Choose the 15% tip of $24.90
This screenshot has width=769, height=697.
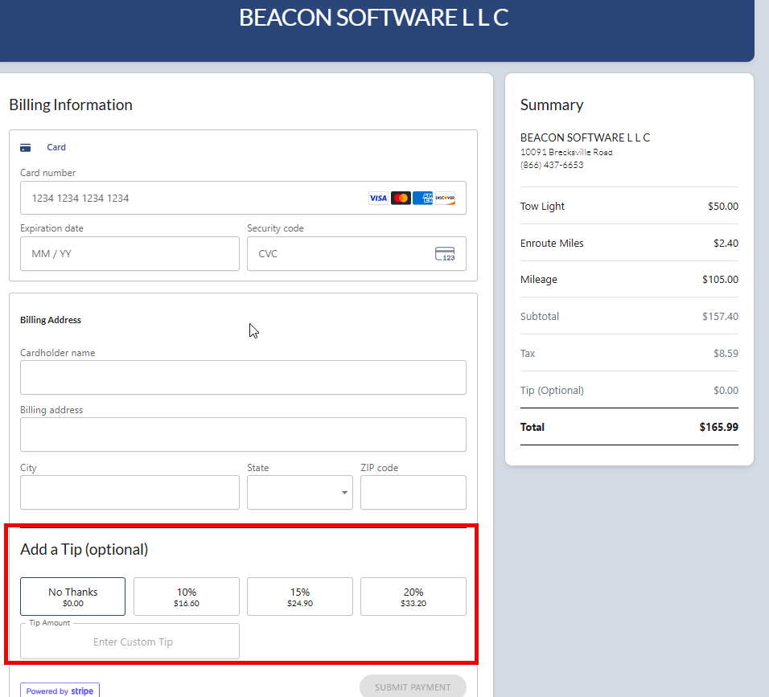tap(300, 597)
